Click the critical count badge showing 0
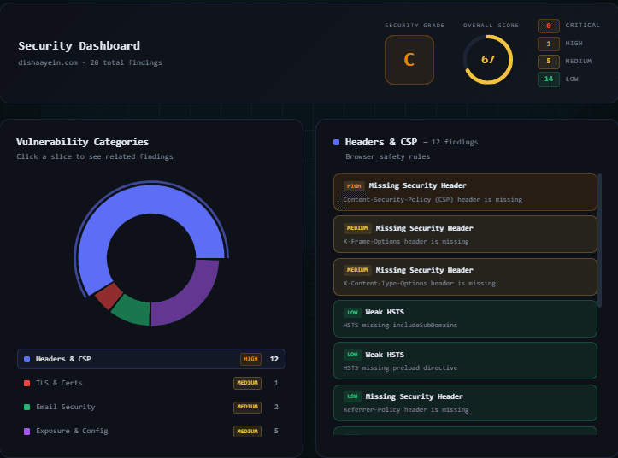Image resolution: width=618 pixels, height=458 pixels. [x=548, y=26]
